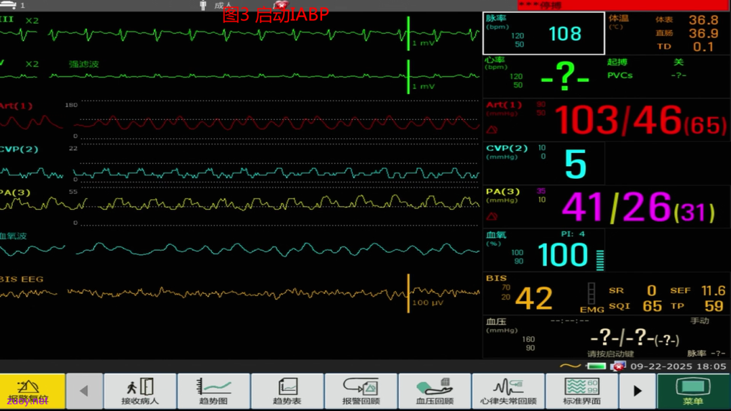Open the main menu (菜单)

[693, 391]
